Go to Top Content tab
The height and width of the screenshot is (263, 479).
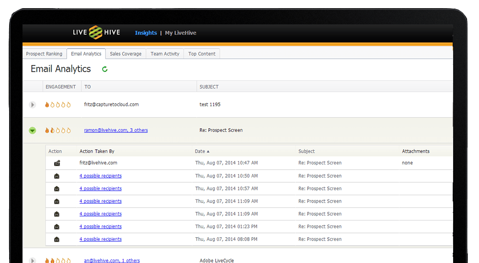click(202, 54)
